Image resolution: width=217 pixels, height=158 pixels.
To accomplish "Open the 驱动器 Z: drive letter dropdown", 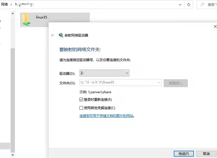I will tap(104, 73).
